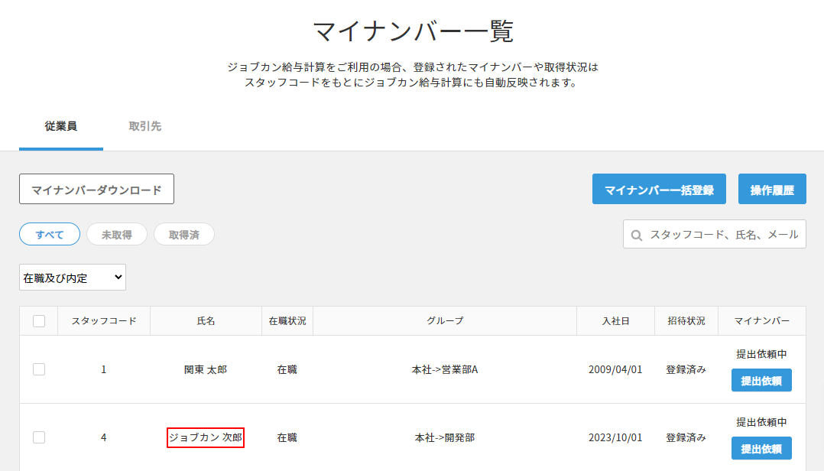Check the row for ジョブカン 次郎

(x=39, y=437)
